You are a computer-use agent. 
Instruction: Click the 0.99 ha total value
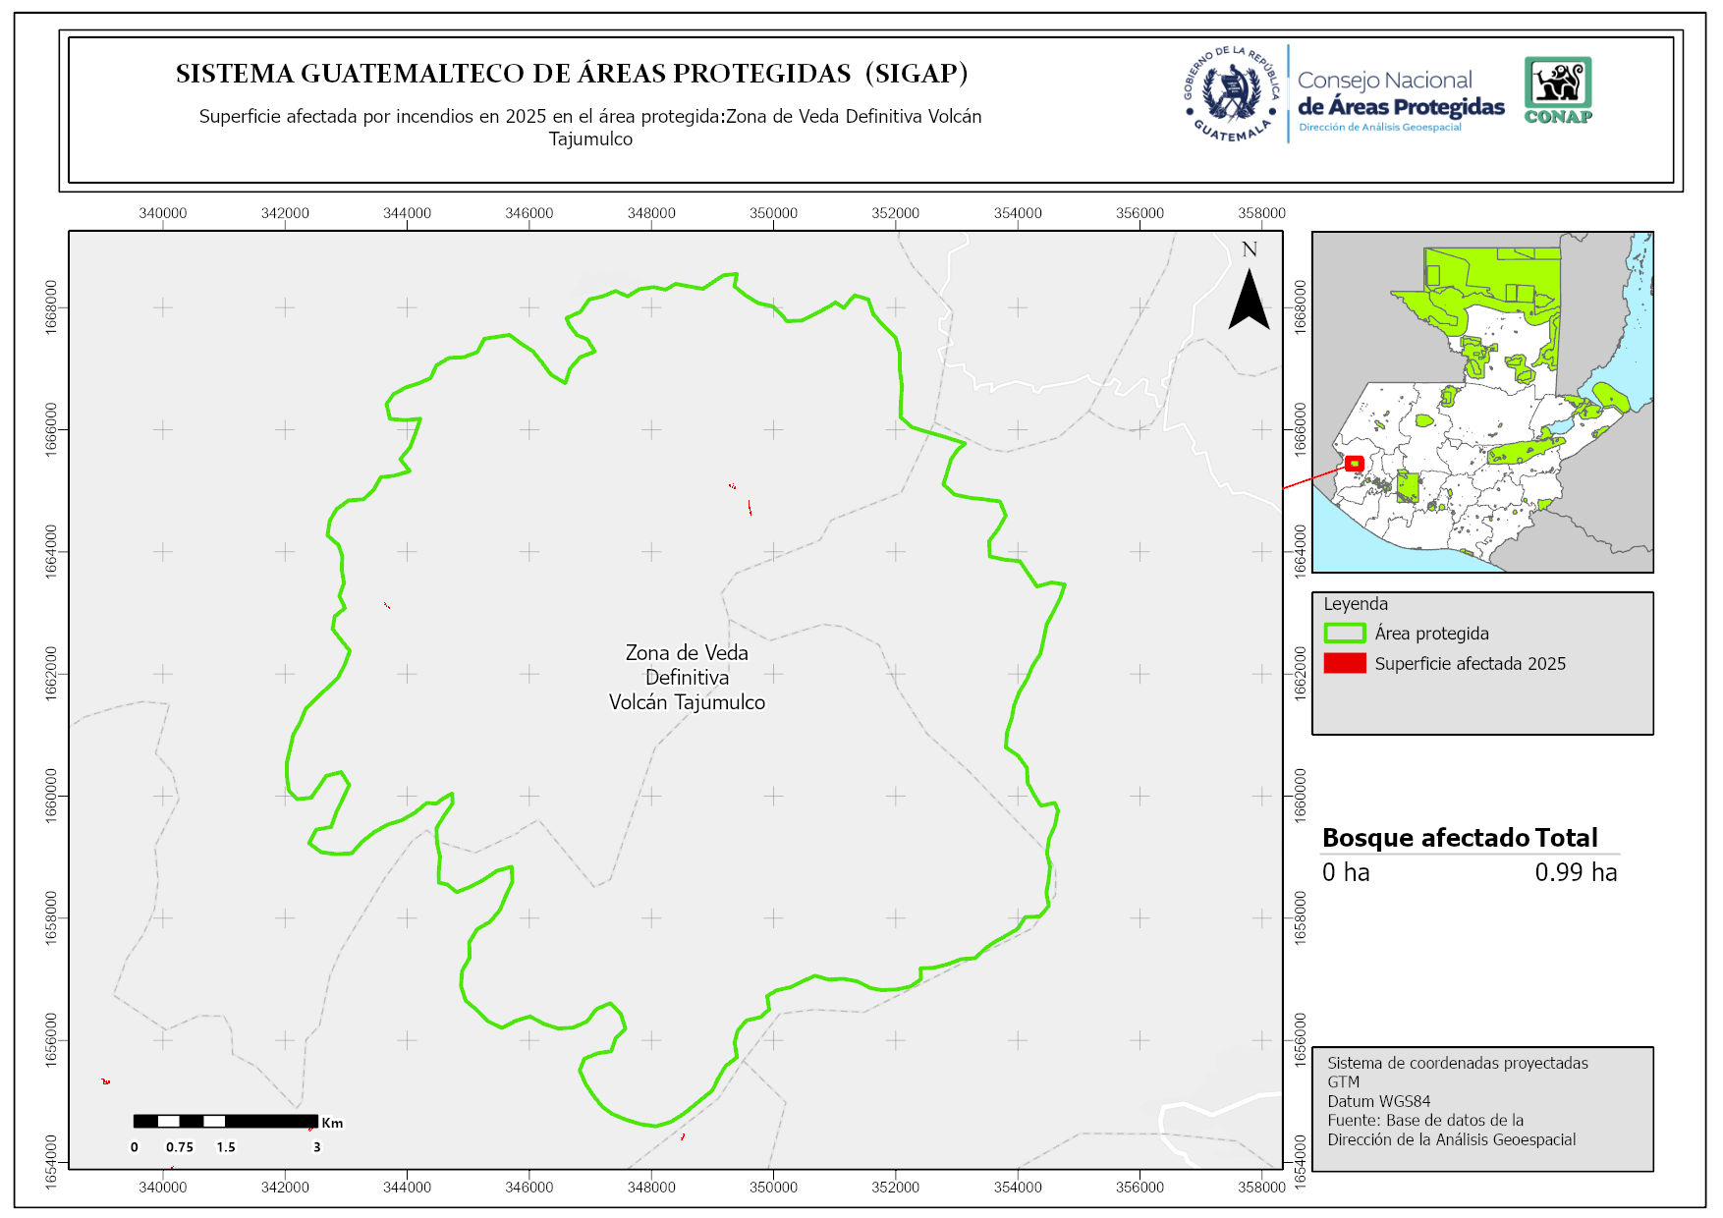click(x=1575, y=872)
